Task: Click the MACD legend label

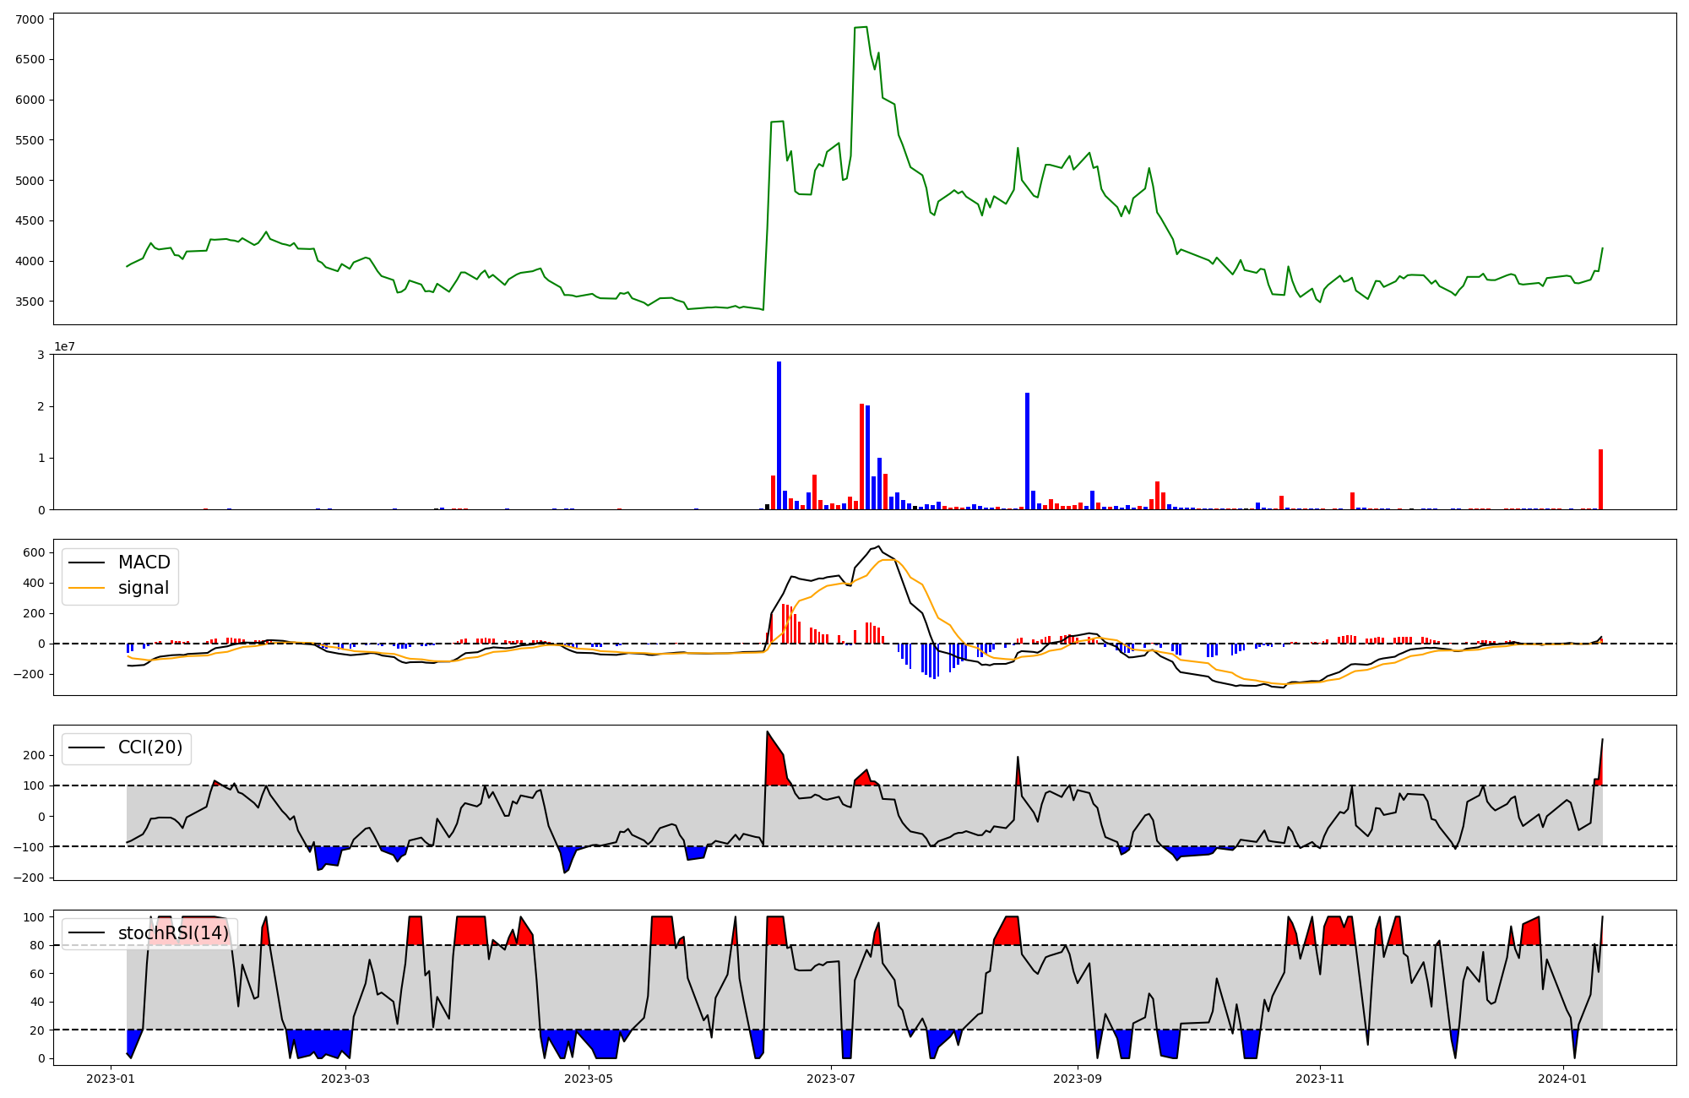Action: [x=144, y=563]
